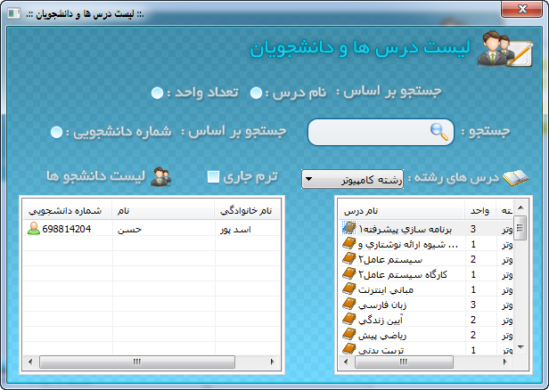Select the course name مبانی اینترنت
This screenshot has height=390, width=549.
click(386, 290)
